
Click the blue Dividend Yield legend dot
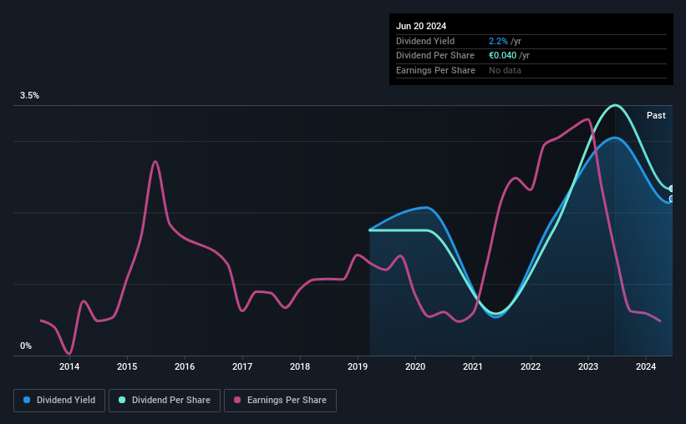(x=27, y=400)
